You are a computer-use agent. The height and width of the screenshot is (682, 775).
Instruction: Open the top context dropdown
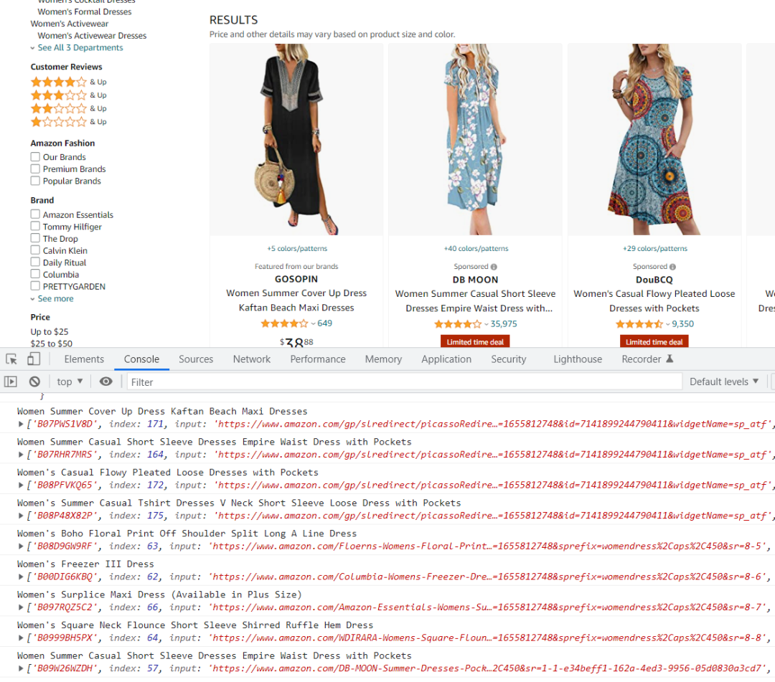pos(70,382)
